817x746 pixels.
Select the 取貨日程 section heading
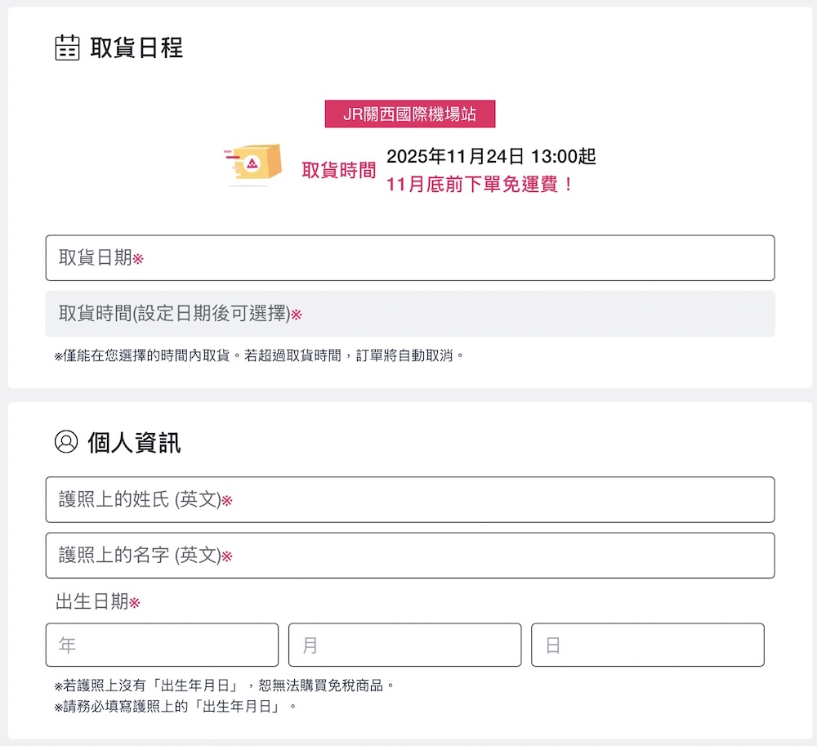[x=136, y=49]
